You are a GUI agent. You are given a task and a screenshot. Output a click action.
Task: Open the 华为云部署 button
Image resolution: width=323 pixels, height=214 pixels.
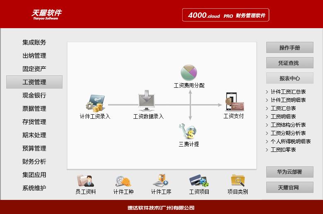coord(289,172)
